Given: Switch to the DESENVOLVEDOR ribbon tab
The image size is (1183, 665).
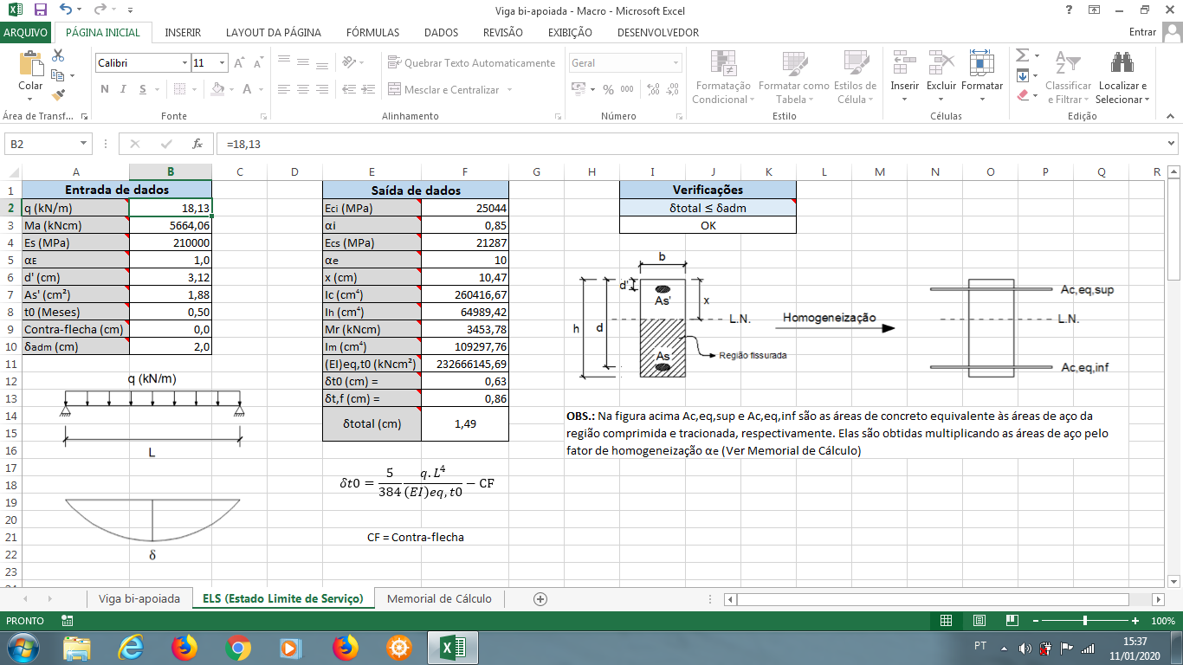Looking at the screenshot, I should (x=658, y=32).
